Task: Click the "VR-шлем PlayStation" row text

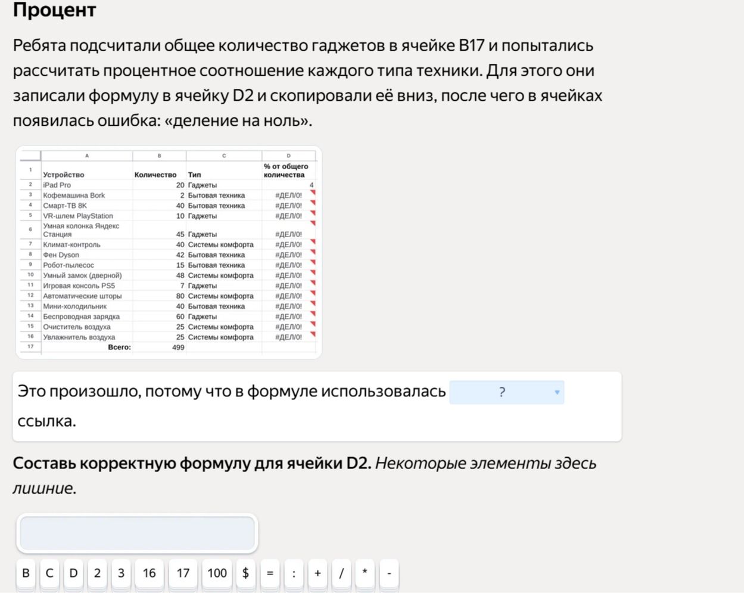Action: click(x=78, y=216)
